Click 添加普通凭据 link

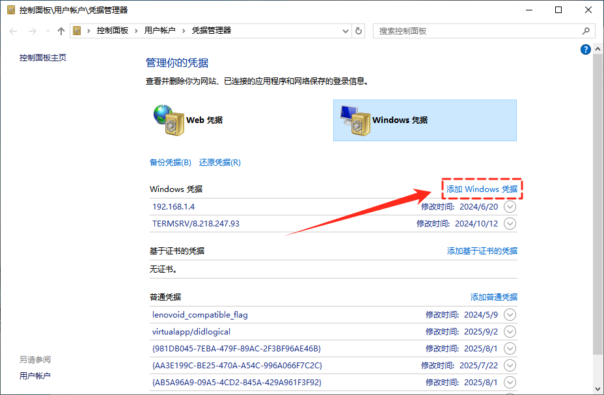click(x=494, y=297)
